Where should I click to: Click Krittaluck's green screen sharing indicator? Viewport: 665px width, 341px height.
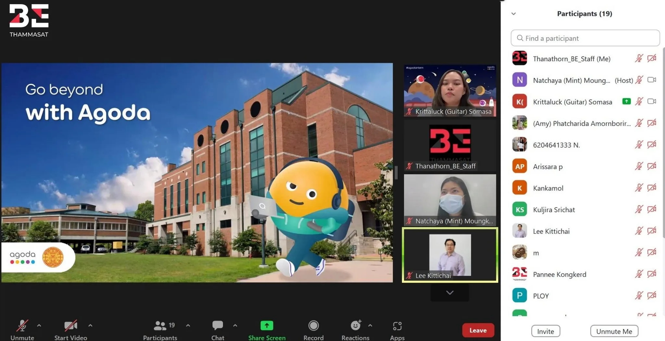[626, 101]
